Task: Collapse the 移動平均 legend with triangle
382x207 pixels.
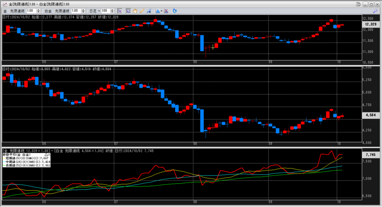Action: (x=46, y=154)
